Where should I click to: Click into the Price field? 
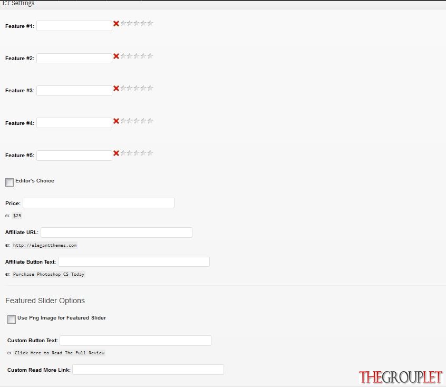(99, 203)
